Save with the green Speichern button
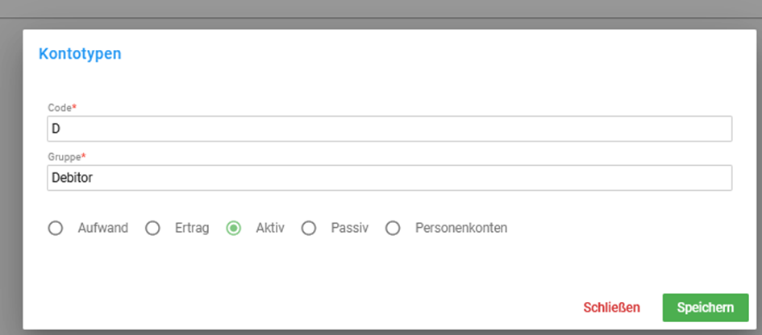Screen dimensions: 762x335 (x=706, y=308)
